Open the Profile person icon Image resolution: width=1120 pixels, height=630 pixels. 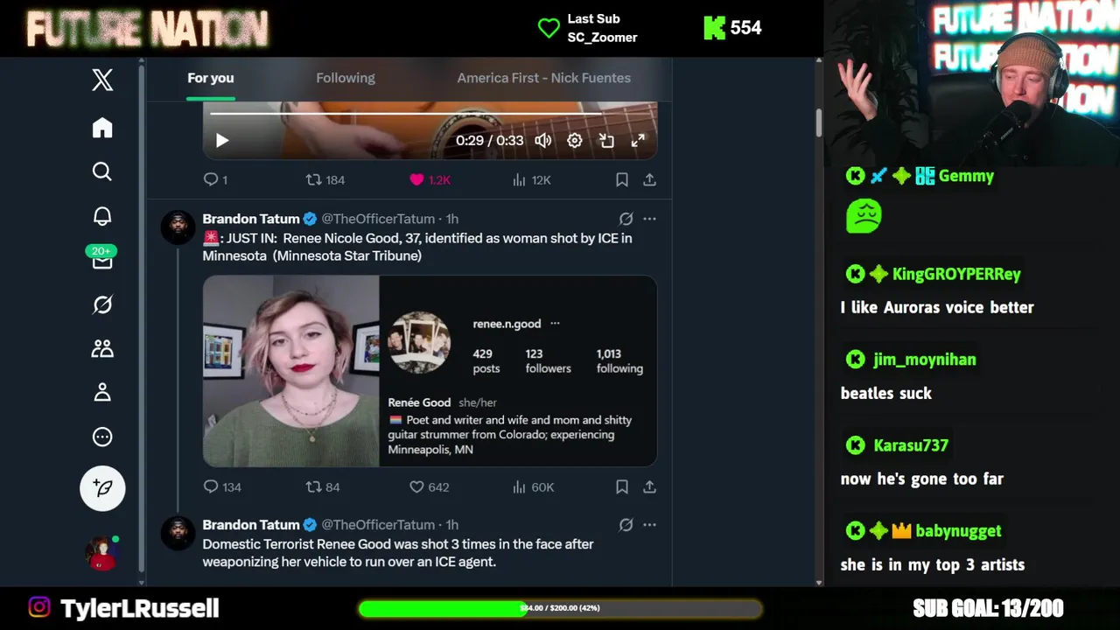(102, 392)
